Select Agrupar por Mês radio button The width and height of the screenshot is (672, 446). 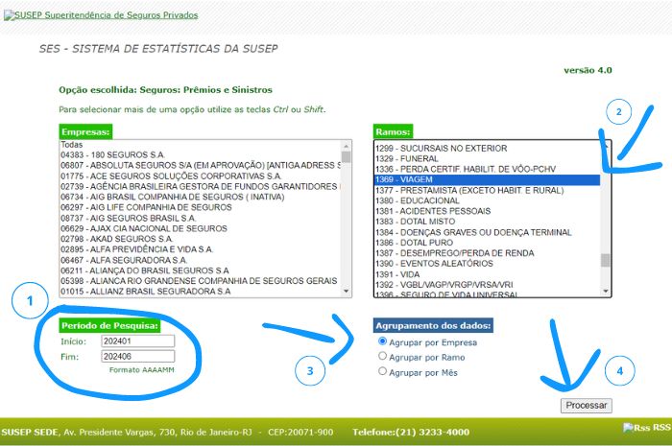coord(382,371)
